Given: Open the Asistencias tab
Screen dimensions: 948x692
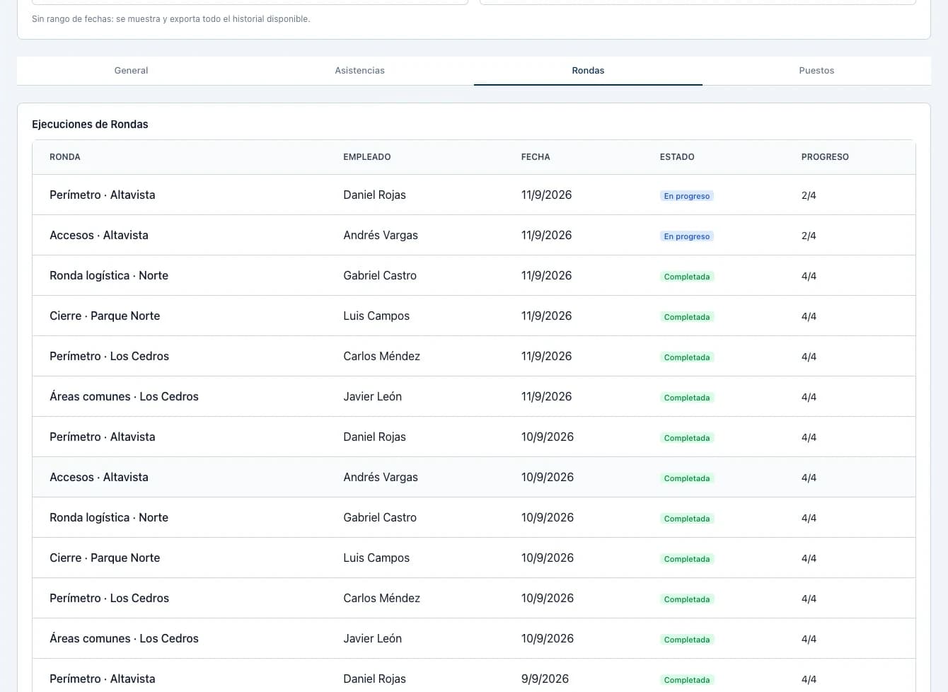Looking at the screenshot, I should pos(359,71).
